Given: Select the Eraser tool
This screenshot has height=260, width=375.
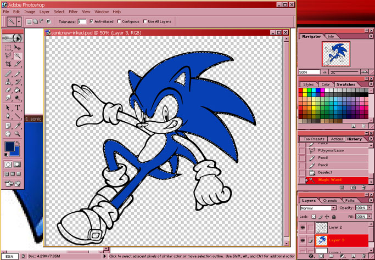Looking at the screenshot, I should click(8, 90).
